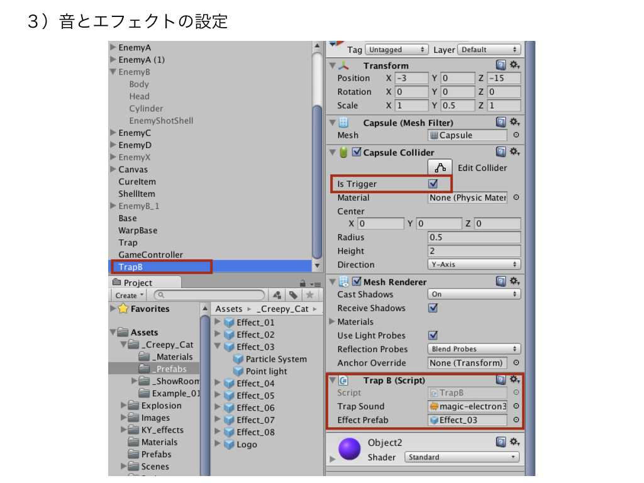Collapse Effect_03 prefab in asset list
Image resolution: width=644 pixels, height=483 pixels.
(x=218, y=347)
